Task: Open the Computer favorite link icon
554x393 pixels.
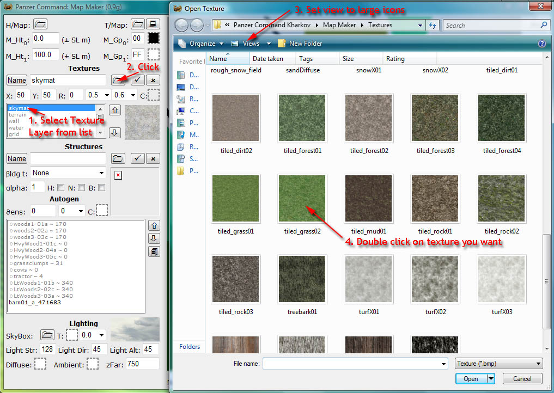Action: [x=181, y=111]
